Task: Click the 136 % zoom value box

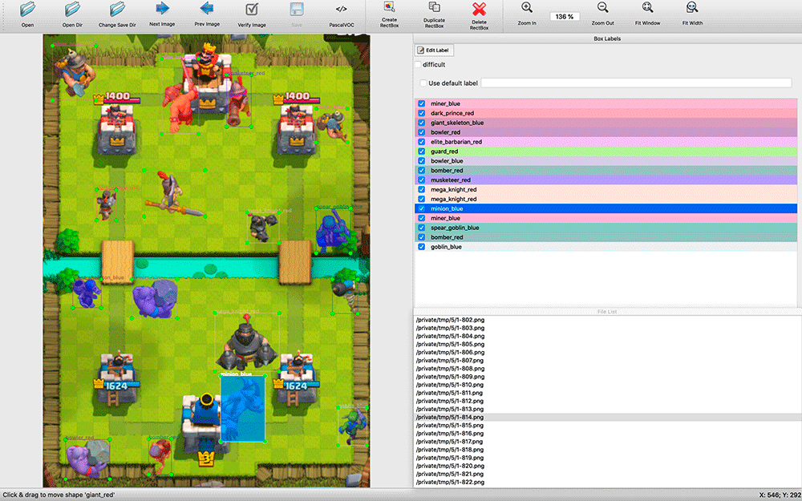Action: tap(565, 16)
